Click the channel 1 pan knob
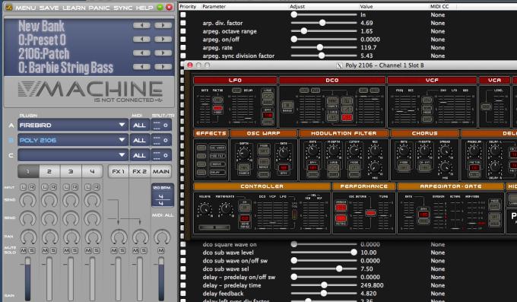The image size is (517, 302). coord(28,237)
